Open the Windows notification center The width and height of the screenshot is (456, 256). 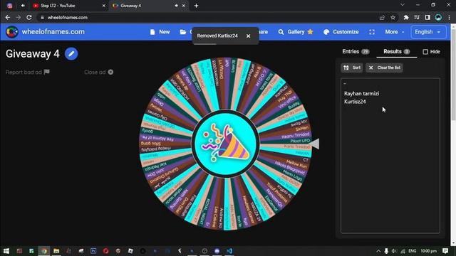click(445, 251)
